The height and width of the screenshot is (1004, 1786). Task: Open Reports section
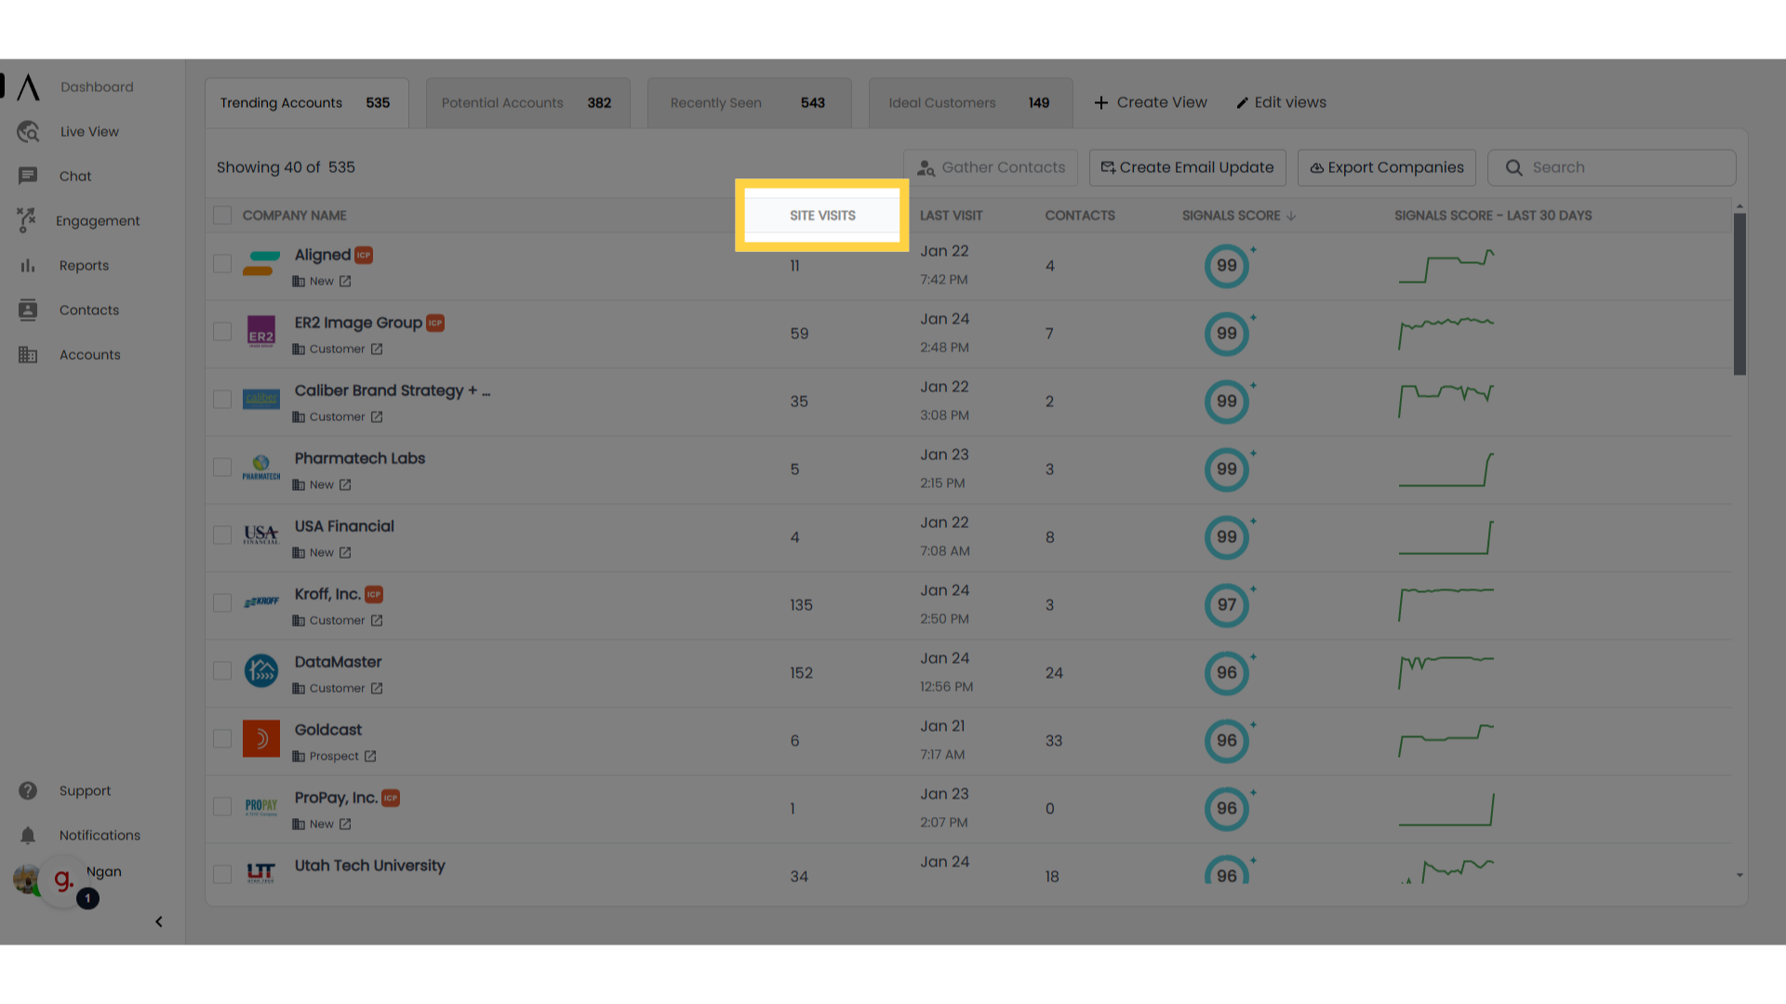(81, 265)
